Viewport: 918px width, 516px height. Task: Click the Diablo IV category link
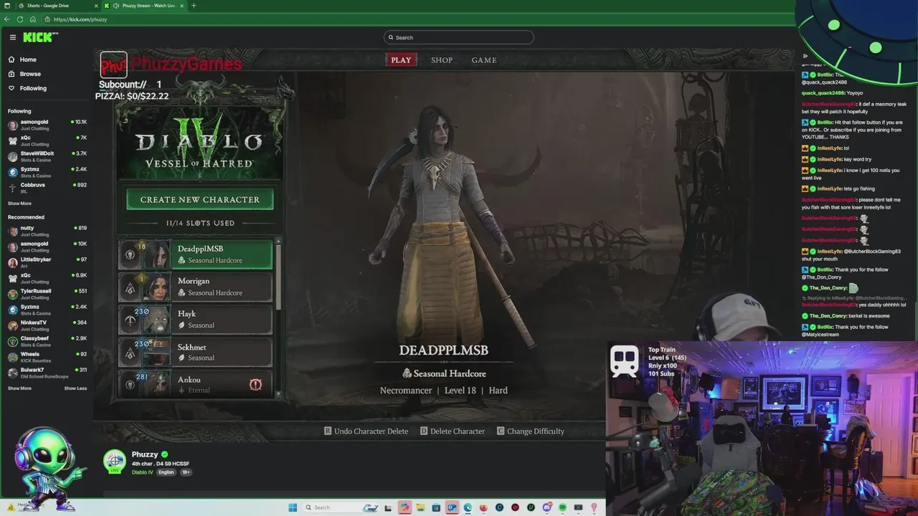(x=142, y=472)
